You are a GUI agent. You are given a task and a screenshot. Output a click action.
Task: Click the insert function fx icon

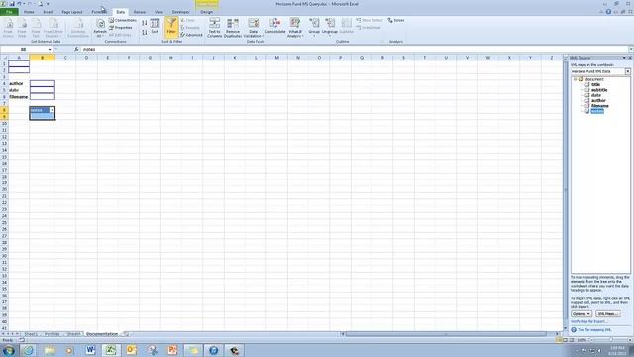tap(76, 49)
